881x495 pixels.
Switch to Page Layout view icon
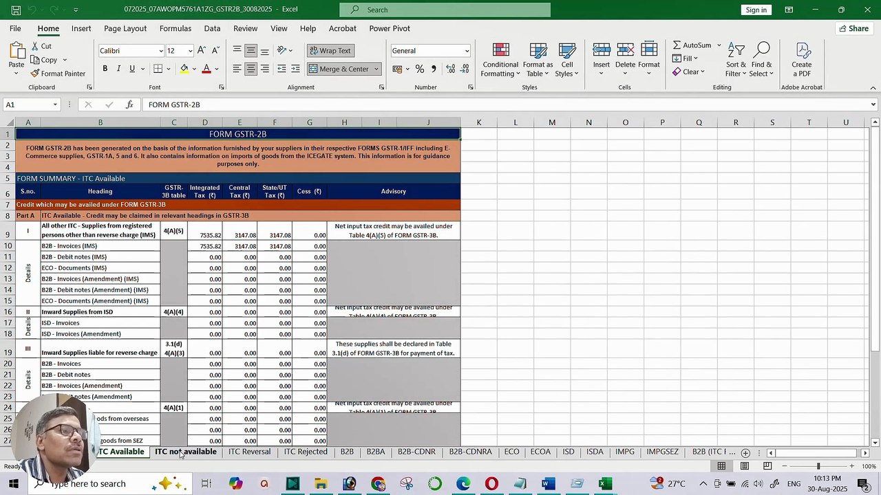(744, 466)
